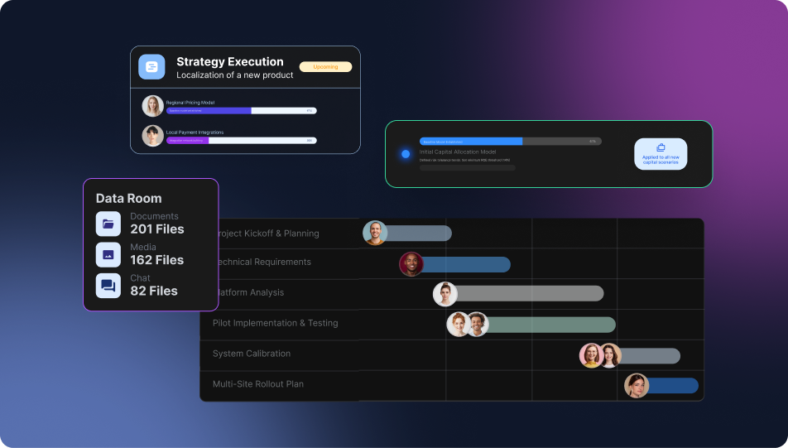Select the Pilot Implementation & Testing row
This screenshot has width=788, height=448.
pyautogui.click(x=275, y=323)
